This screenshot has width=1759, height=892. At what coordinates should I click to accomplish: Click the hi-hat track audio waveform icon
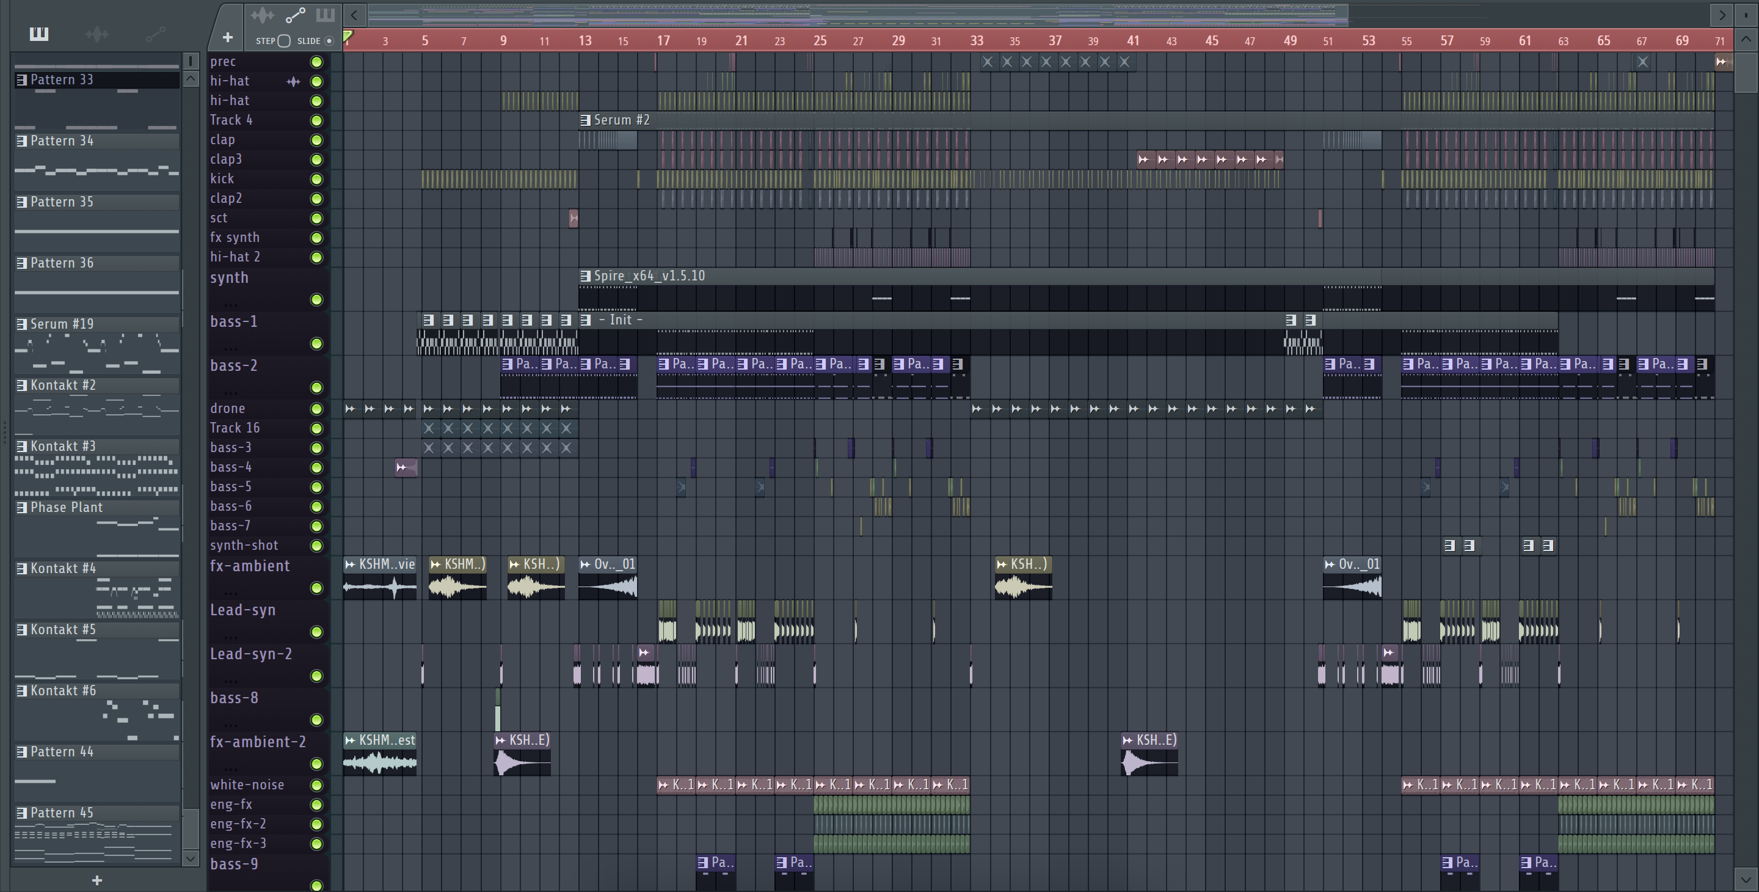[x=294, y=81]
